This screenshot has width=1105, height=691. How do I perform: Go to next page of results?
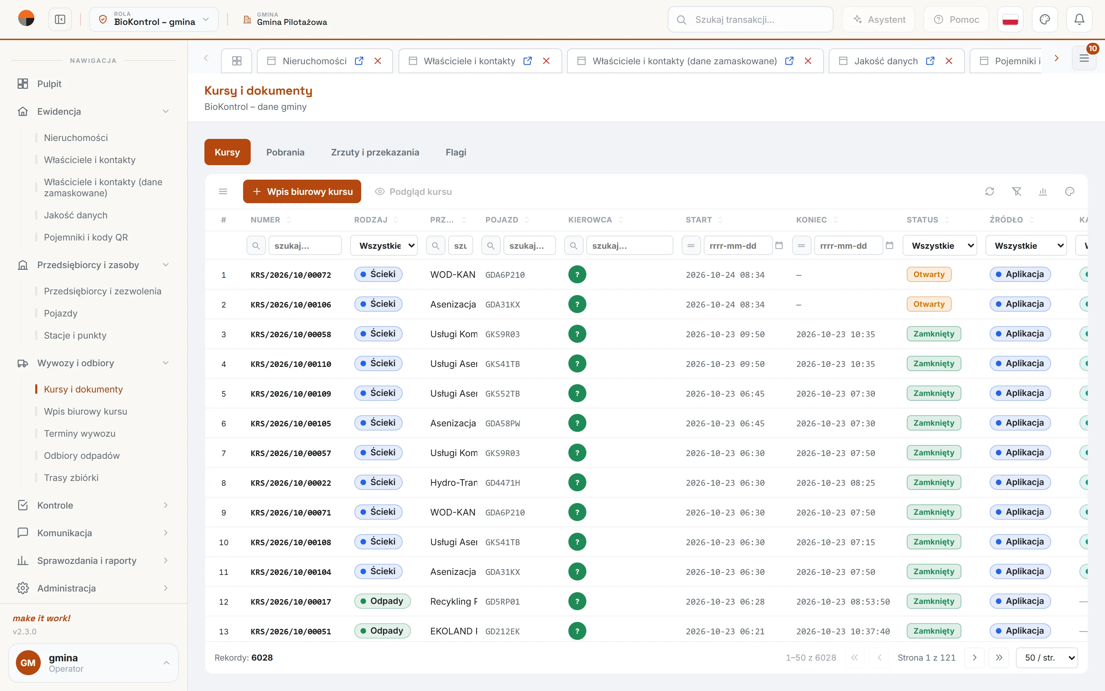click(x=974, y=657)
